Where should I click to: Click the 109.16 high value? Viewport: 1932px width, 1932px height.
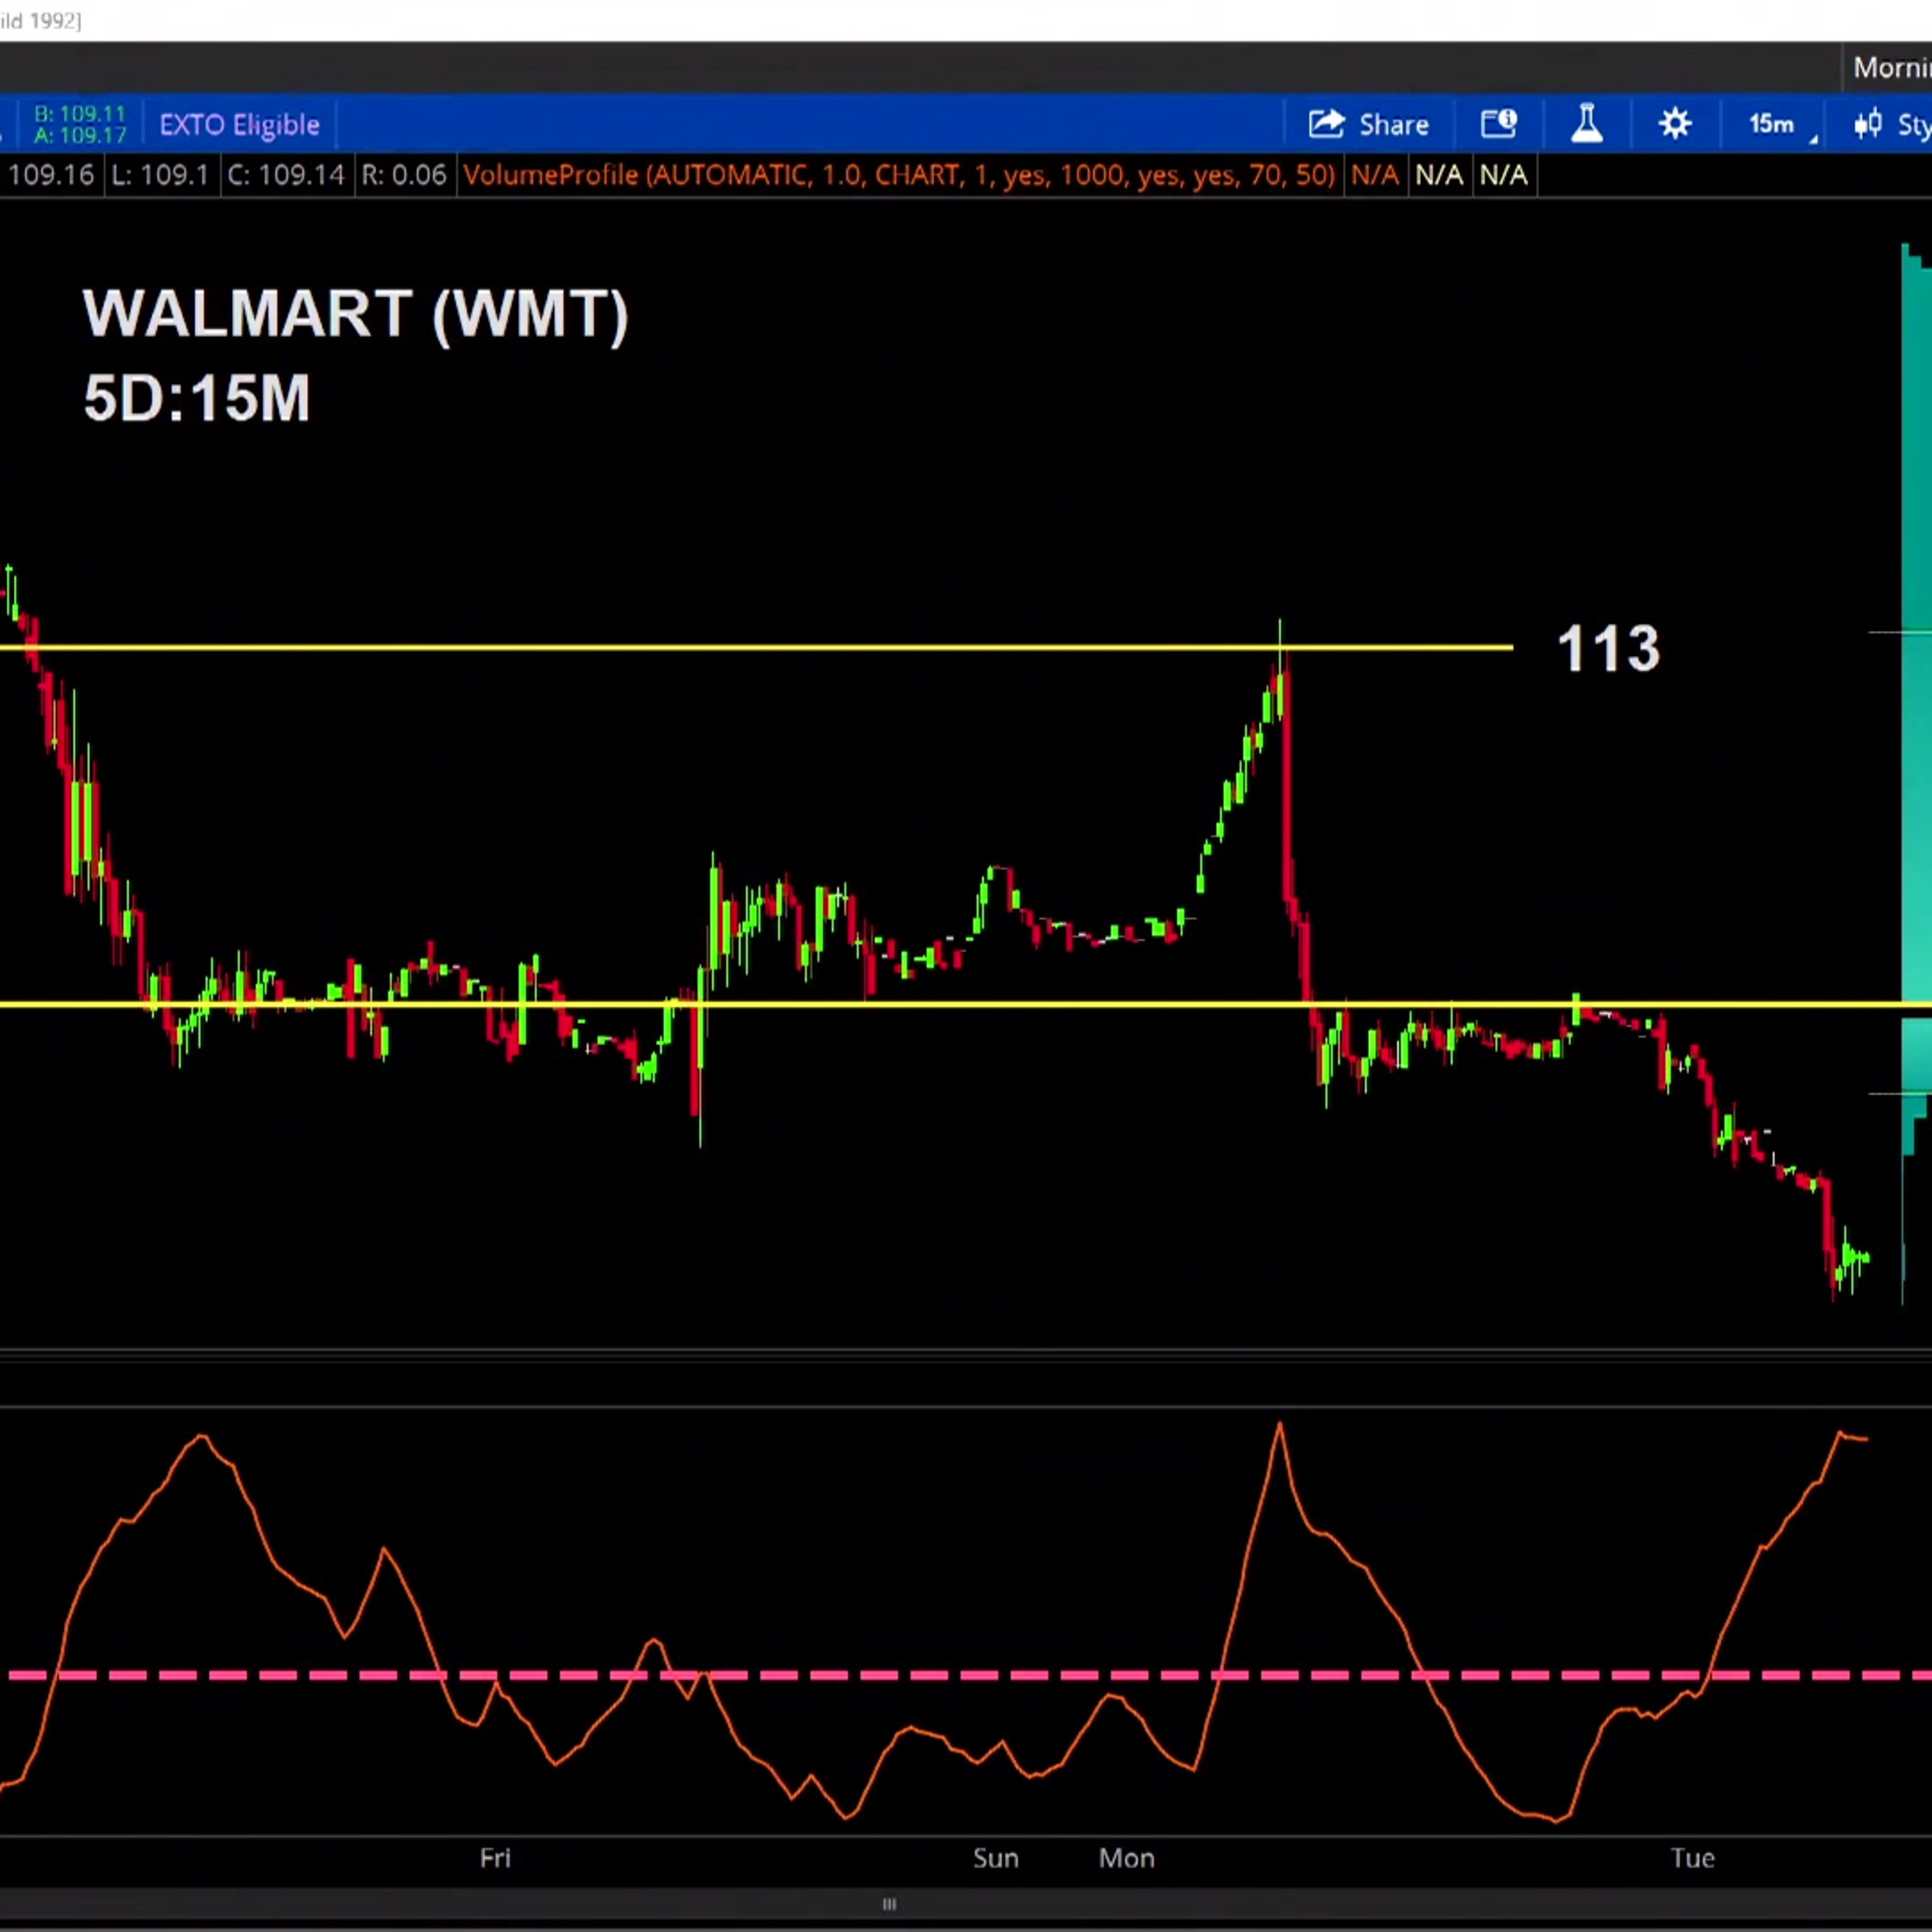[50, 175]
